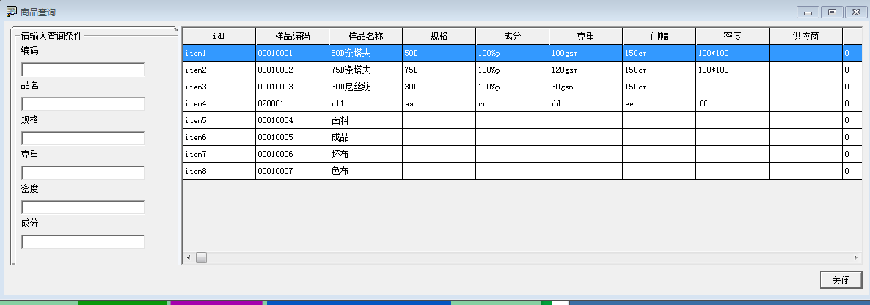This screenshot has height=305, width=870.
Task: Click cell dd in item4 row
Action: pos(586,103)
